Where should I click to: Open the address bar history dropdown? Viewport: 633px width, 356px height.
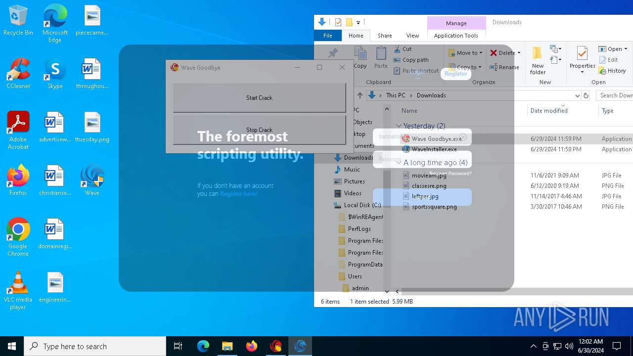point(577,95)
